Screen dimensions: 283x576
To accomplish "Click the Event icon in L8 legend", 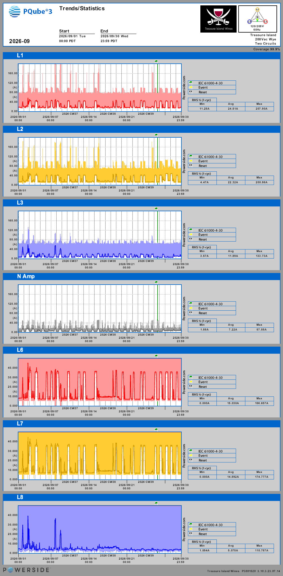I will point(191,529).
